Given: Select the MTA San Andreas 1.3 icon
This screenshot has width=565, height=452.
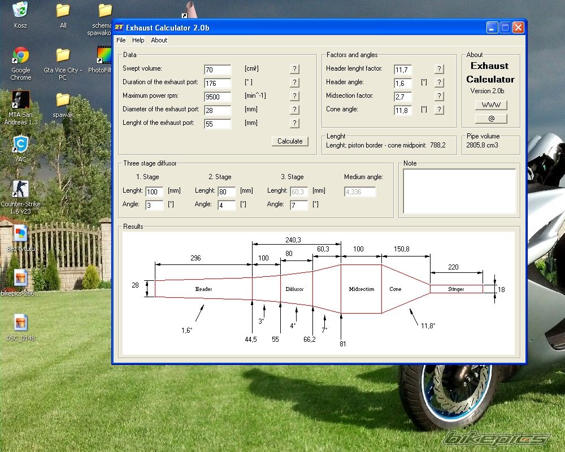Looking at the screenshot, I should pyautogui.click(x=21, y=101).
